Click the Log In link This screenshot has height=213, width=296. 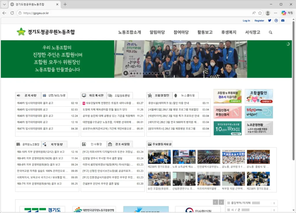(246, 20)
